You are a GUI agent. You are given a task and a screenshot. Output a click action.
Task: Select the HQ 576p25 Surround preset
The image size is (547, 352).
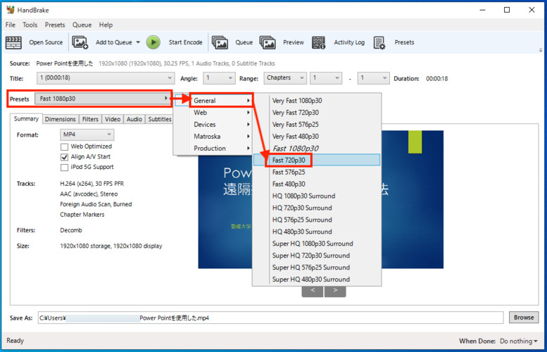pyautogui.click(x=317, y=220)
